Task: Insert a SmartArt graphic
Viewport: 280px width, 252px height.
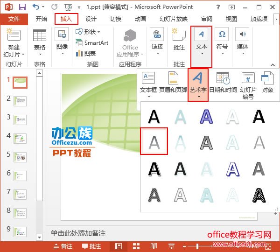Action: pos(92,43)
